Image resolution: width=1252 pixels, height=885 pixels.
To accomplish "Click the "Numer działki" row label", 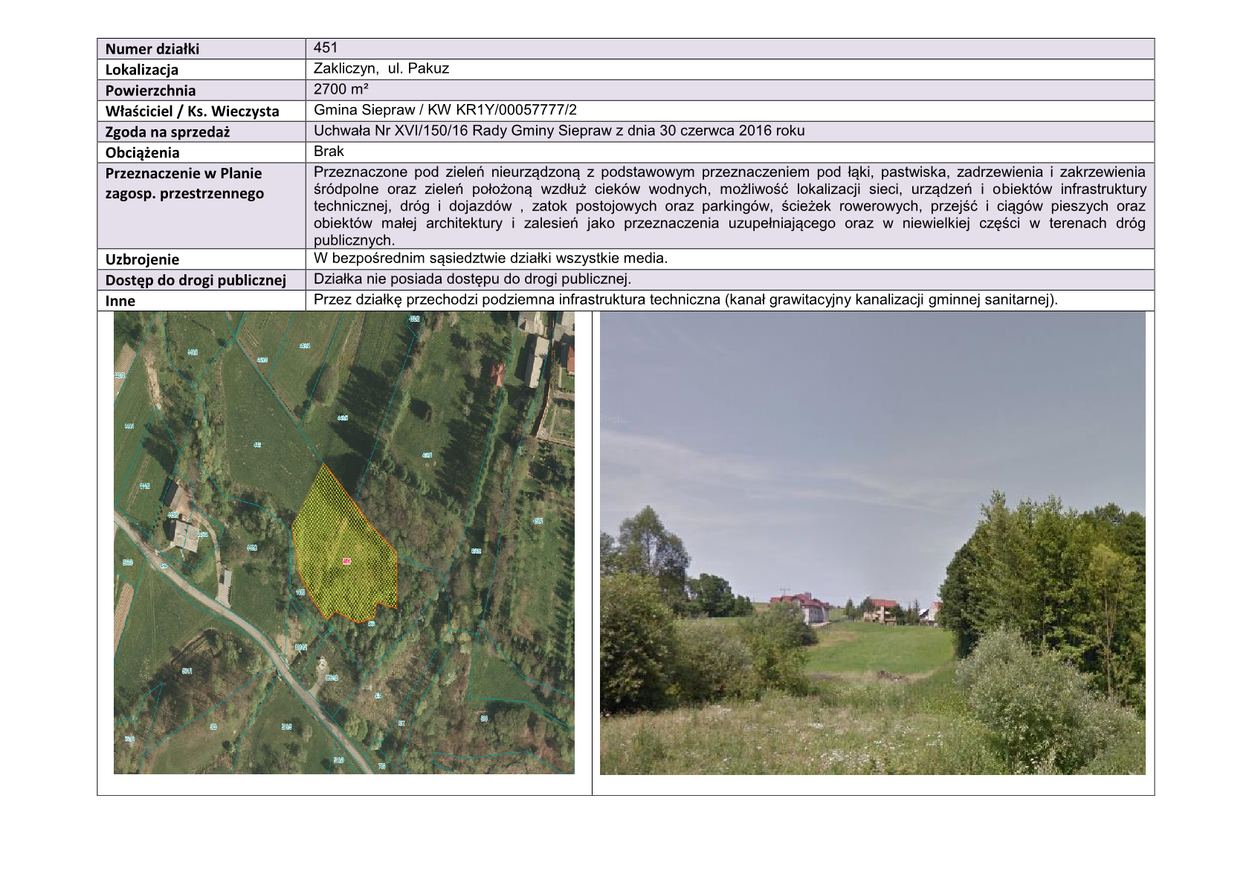I will tap(152, 49).
